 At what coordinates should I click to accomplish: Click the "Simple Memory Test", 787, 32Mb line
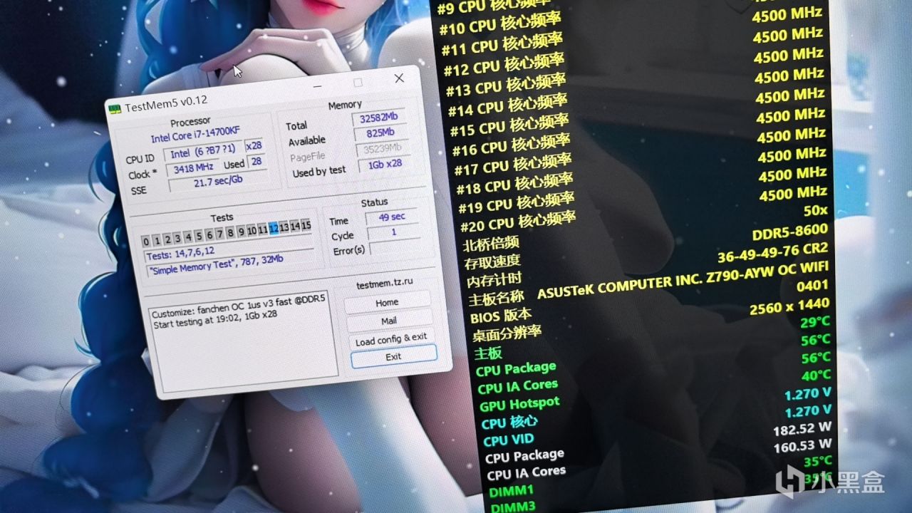tap(216, 263)
